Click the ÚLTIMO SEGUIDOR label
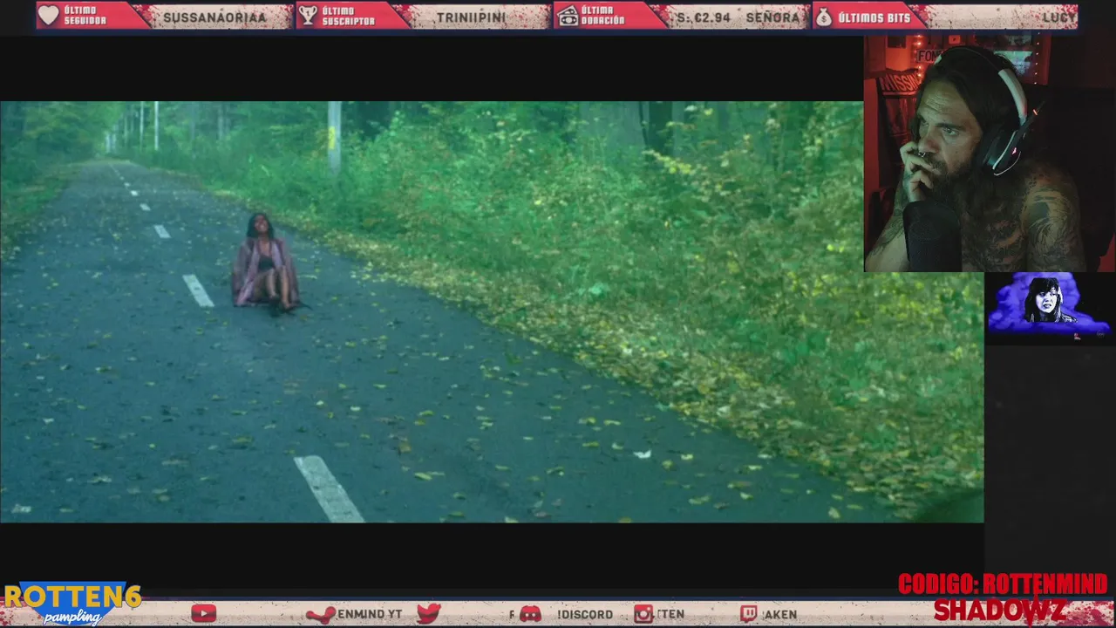 [85, 16]
